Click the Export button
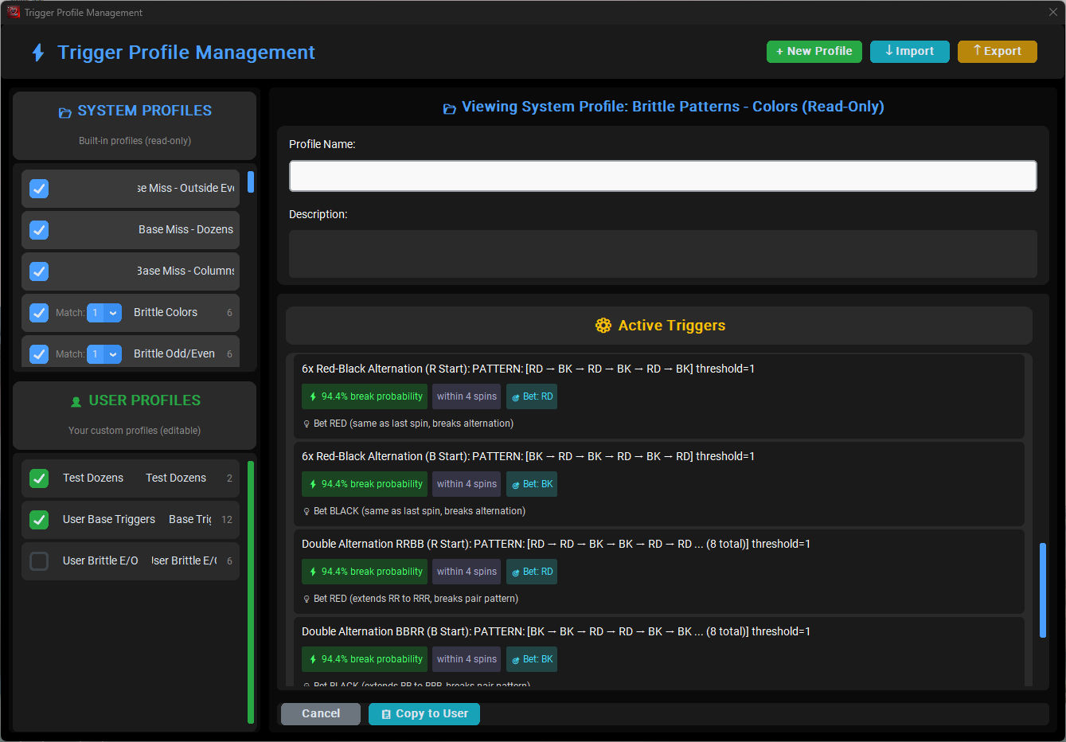Image resolution: width=1066 pixels, height=742 pixels. click(x=997, y=52)
